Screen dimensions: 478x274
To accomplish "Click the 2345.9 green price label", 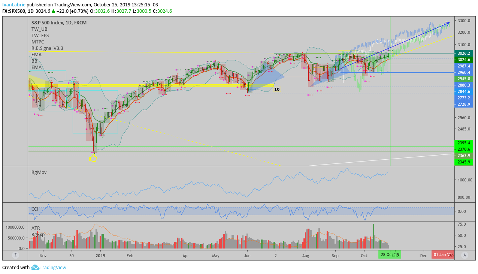I will point(464,162).
